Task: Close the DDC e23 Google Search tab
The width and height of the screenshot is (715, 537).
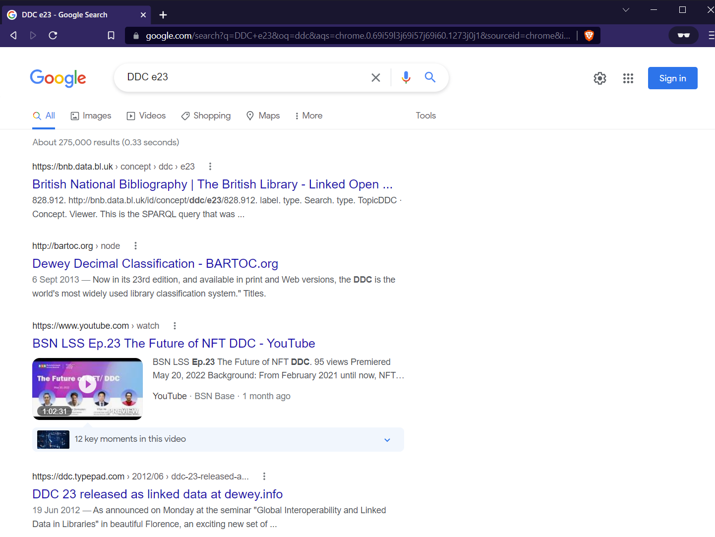Action: point(143,15)
